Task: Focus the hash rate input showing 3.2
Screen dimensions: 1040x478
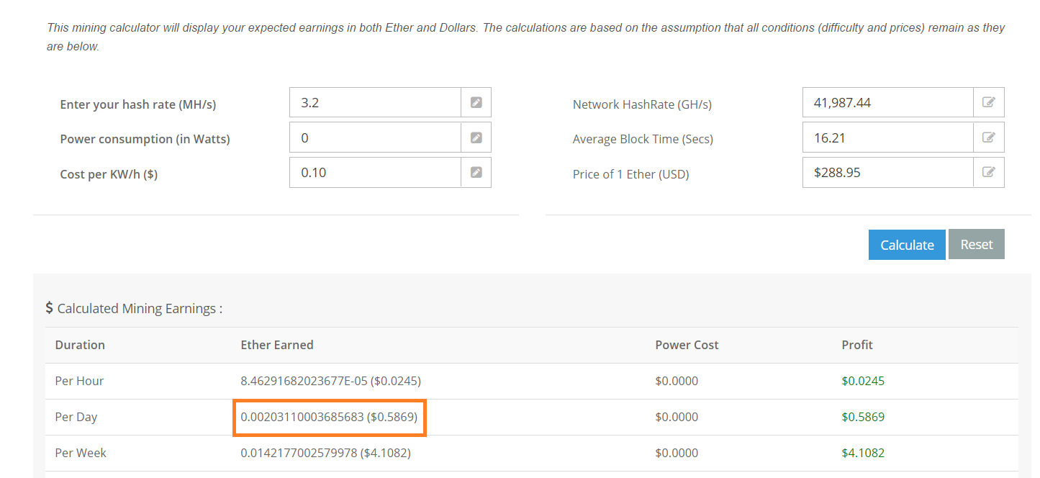Action: tap(374, 102)
